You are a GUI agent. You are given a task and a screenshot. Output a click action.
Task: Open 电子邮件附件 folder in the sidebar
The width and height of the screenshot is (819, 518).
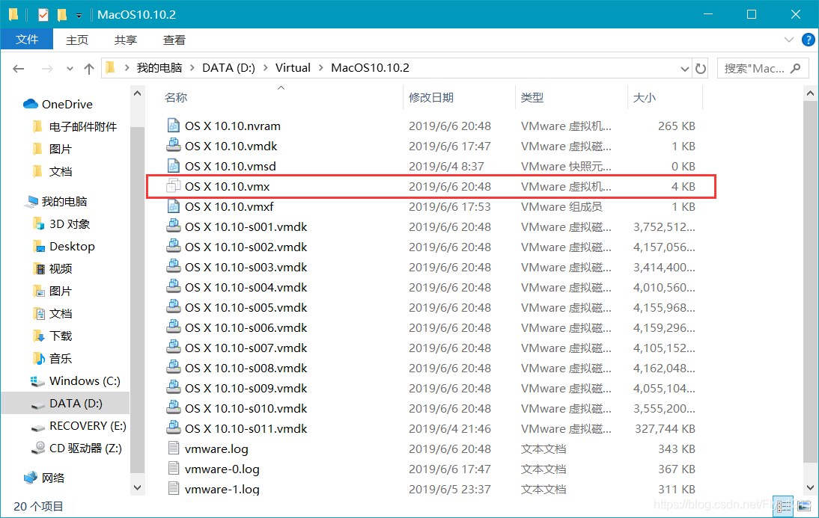point(82,127)
